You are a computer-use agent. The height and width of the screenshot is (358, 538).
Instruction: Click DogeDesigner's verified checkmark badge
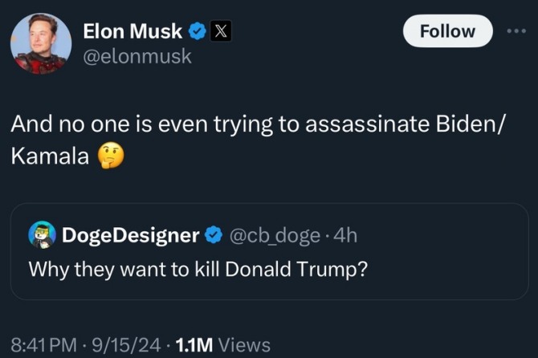tap(213, 235)
